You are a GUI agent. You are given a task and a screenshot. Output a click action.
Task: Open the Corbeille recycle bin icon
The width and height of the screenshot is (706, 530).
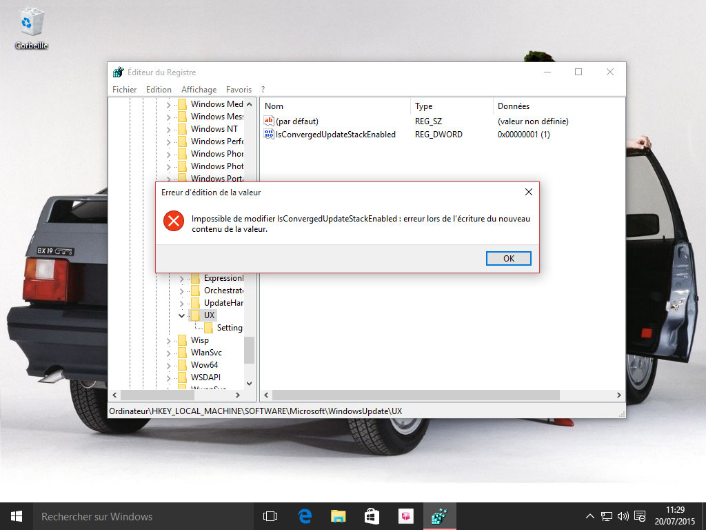tap(31, 23)
